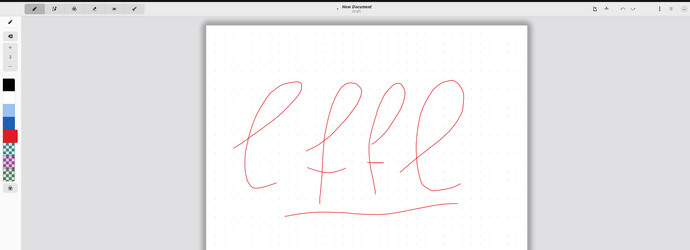Select the rectangular selection tool
This screenshot has height=250, width=690.
tap(114, 9)
